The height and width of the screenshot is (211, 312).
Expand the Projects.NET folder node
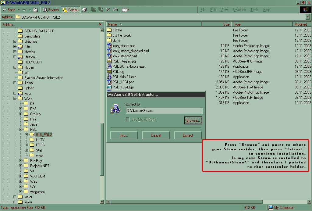[x=20, y=166]
